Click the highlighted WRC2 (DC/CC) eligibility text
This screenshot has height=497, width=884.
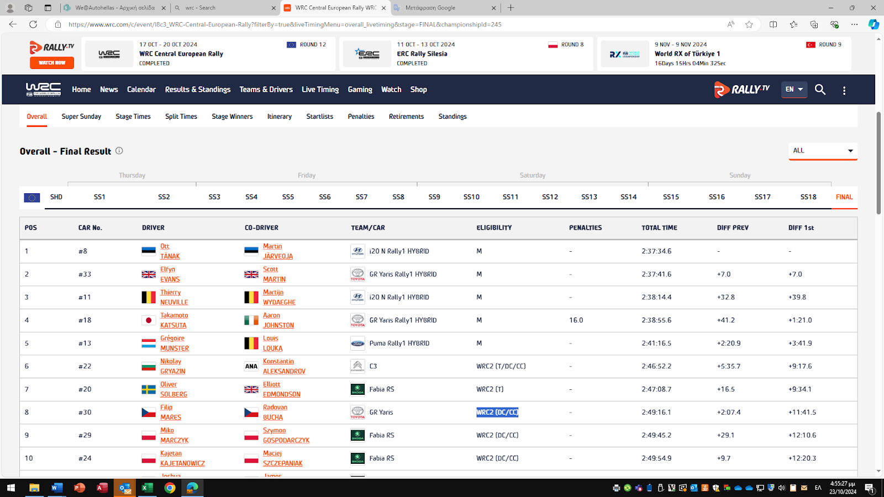coord(497,413)
